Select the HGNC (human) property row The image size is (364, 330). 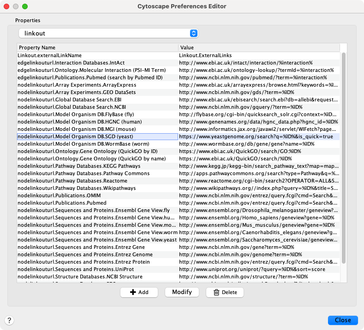coord(97,122)
